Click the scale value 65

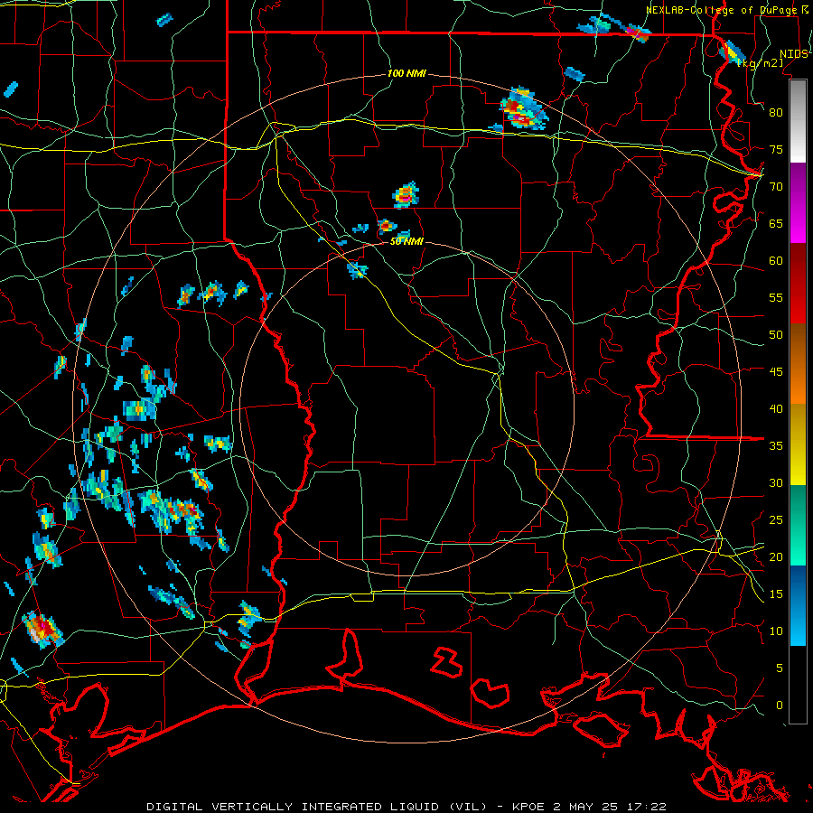(x=776, y=223)
